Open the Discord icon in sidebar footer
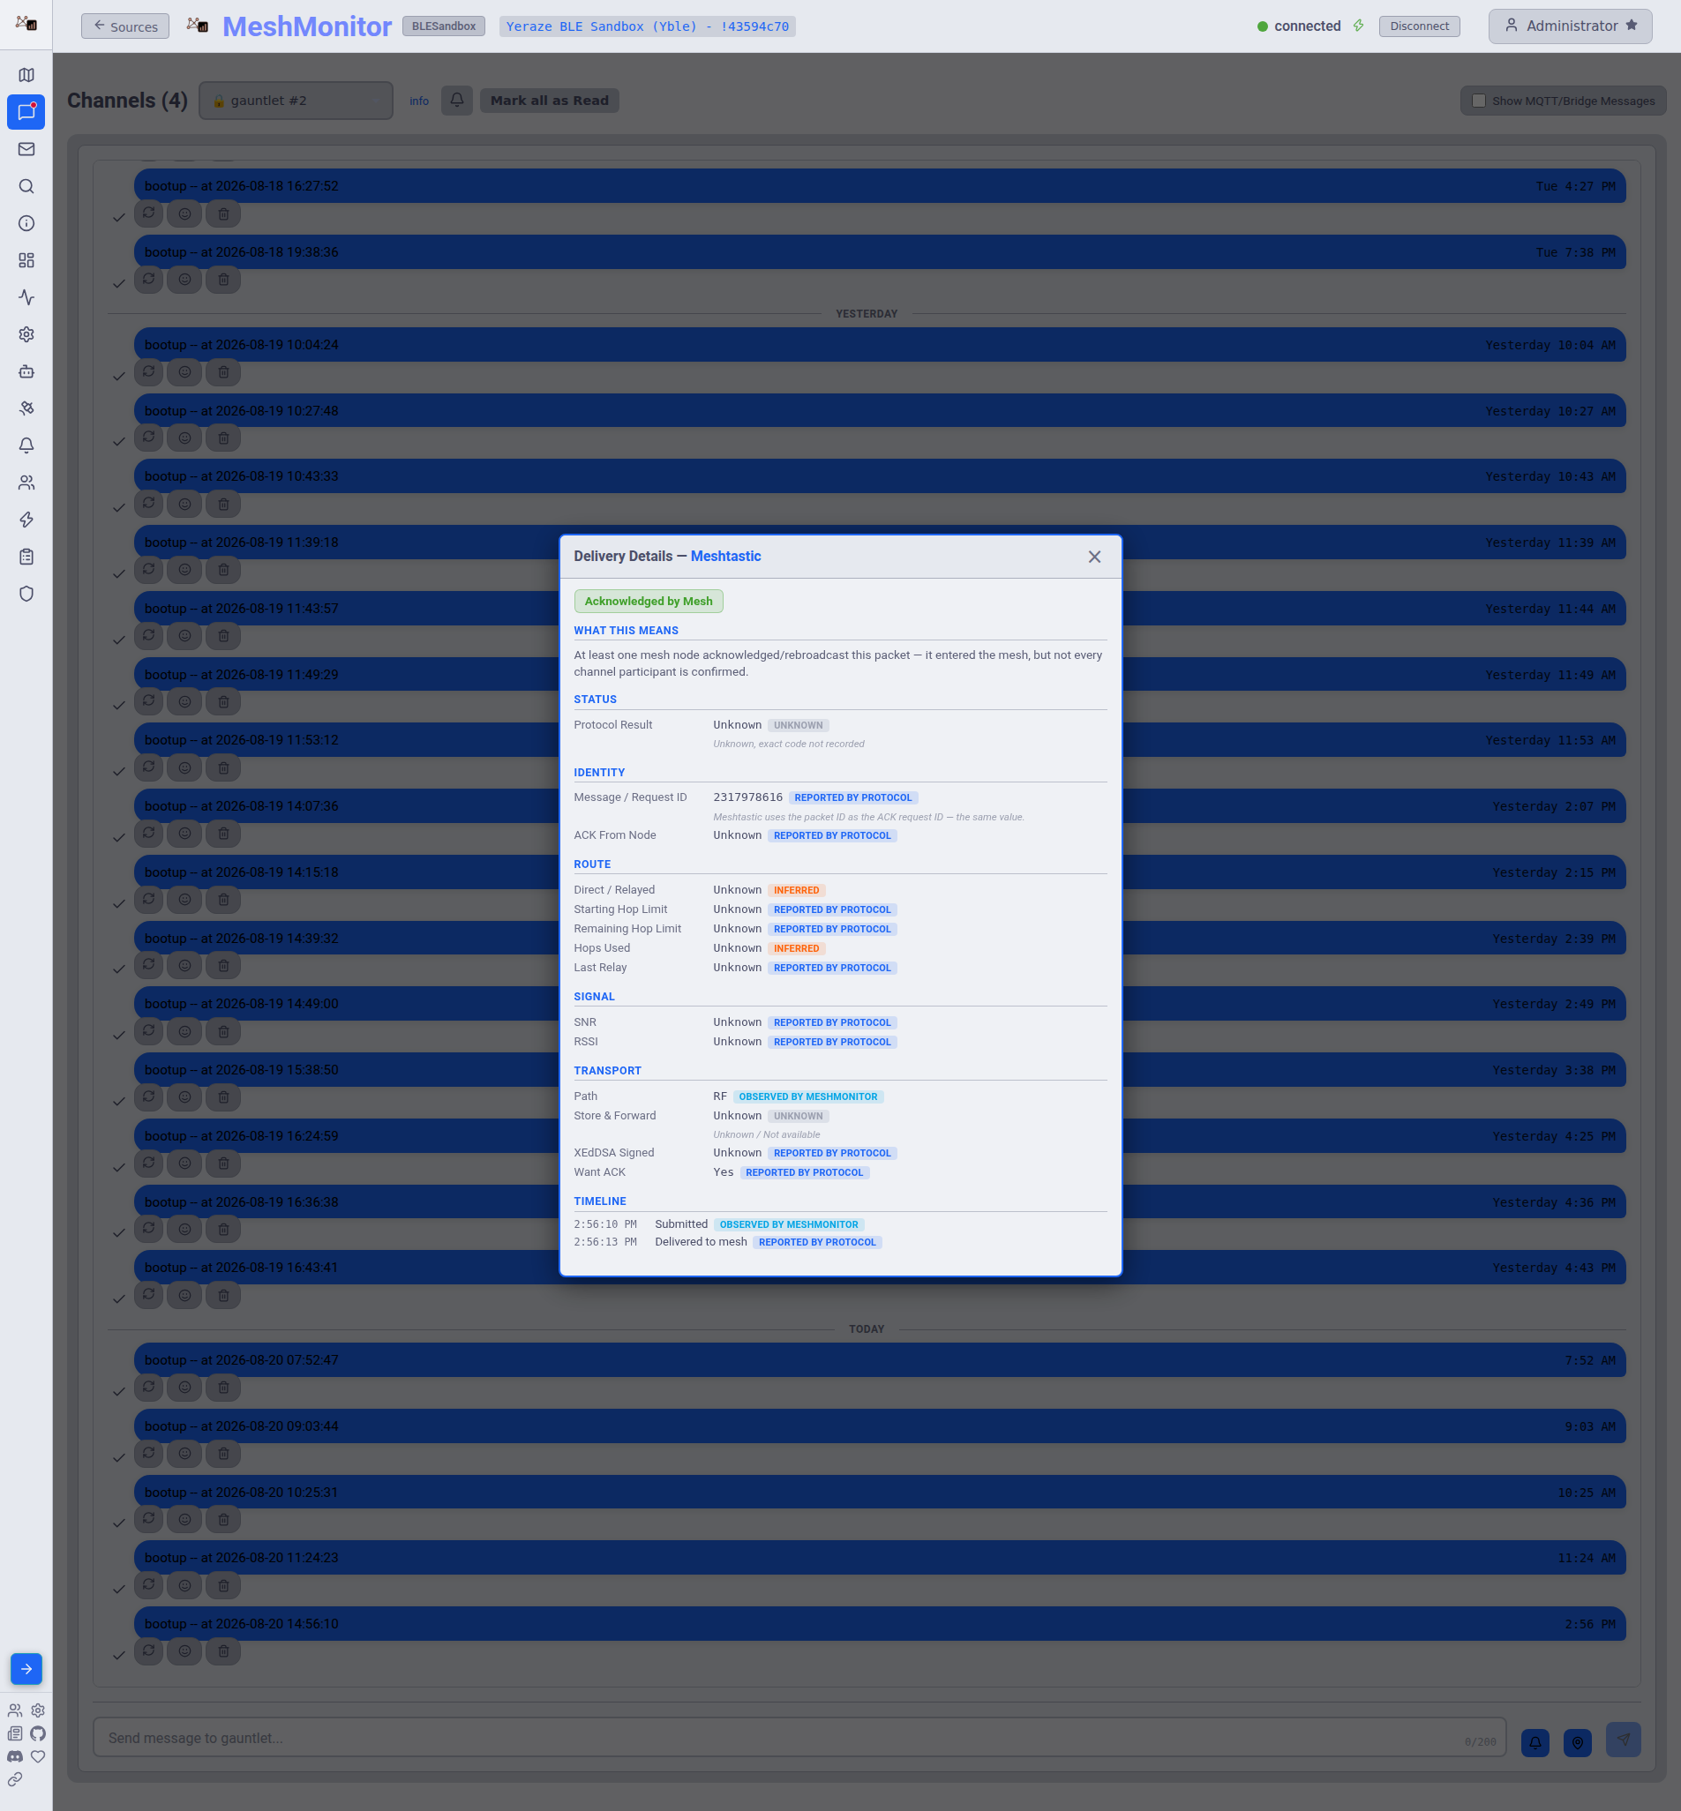Image resolution: width=1681 pixels, height=1811 pixels. click(16, 1756)
